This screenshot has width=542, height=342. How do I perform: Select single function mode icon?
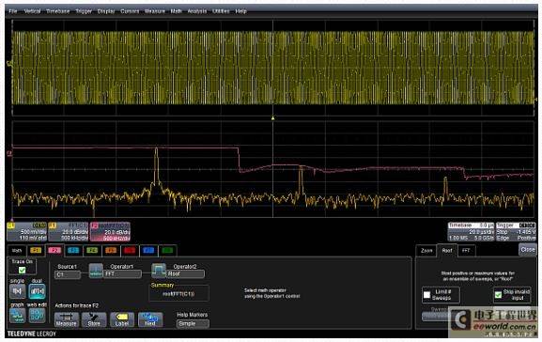pos(17,291)
